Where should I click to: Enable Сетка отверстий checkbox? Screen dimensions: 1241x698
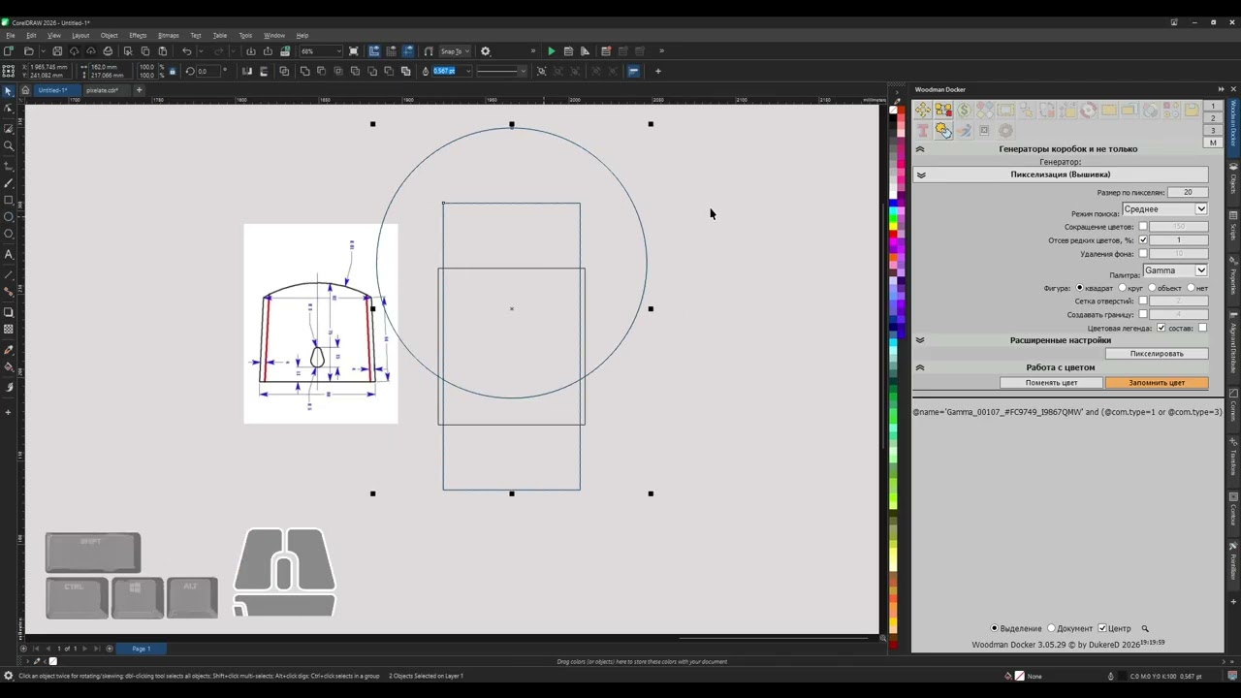tap(1143, 301)
